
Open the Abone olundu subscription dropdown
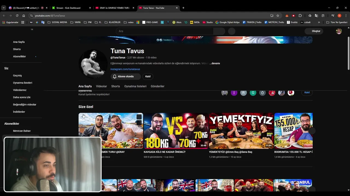coord(126,76)
